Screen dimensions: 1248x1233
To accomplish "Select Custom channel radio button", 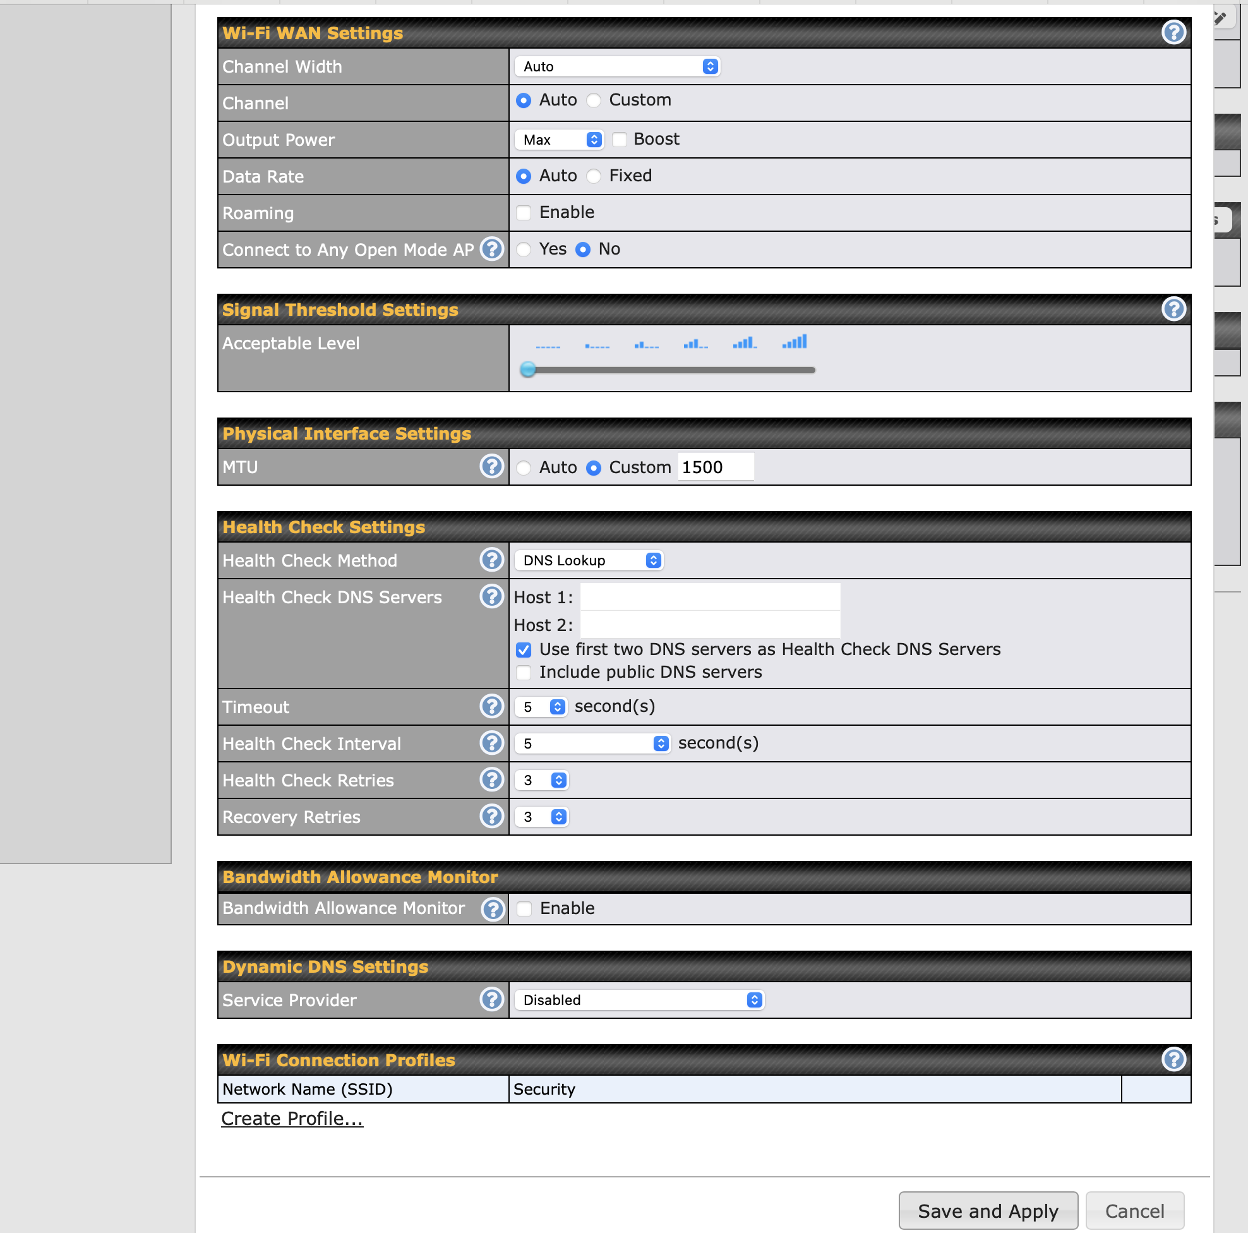I will click(594, 101).
